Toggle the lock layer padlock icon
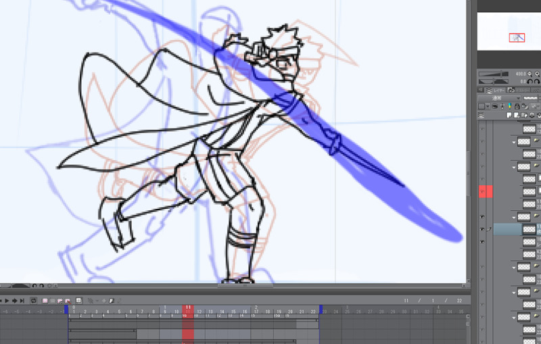 (x=517, y=107)
